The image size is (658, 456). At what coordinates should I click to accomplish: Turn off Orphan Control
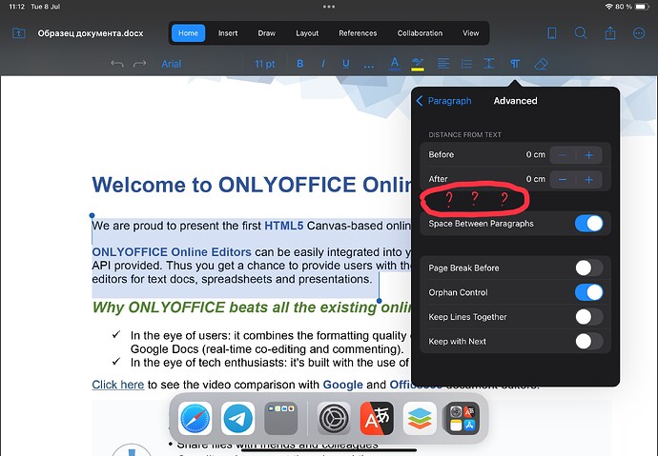pyautogui.click(x=588, y=292)
